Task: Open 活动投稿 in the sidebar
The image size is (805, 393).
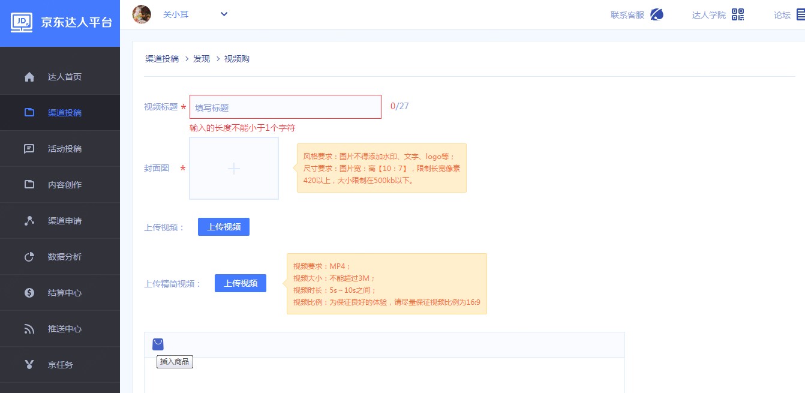Action: 65,149
